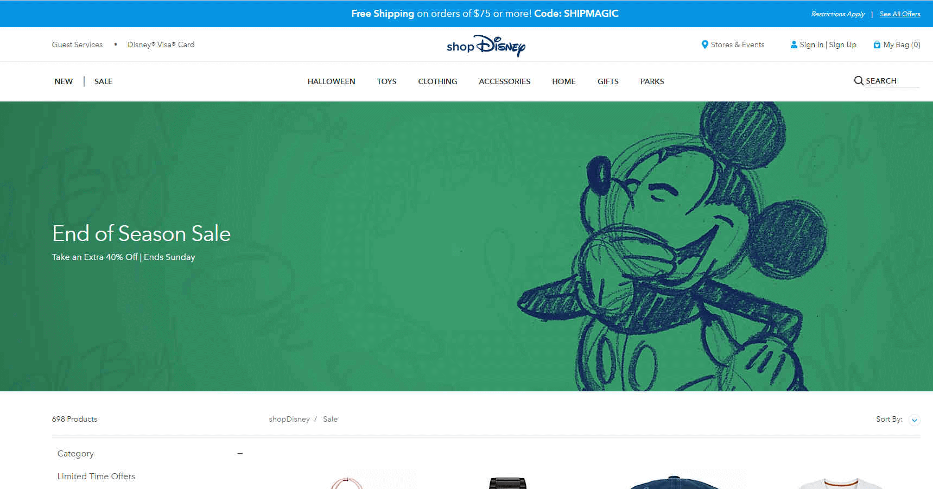Open the TOYS menu
This screenshot has width=933, height=489.
(386, 81)
